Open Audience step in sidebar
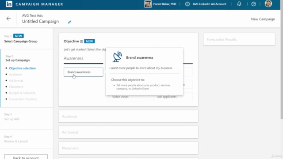283x159 pixels. [15, 75]
